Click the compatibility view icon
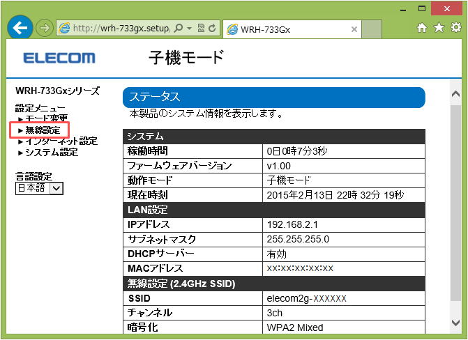468x340 pixels. [x=201, y=29]
